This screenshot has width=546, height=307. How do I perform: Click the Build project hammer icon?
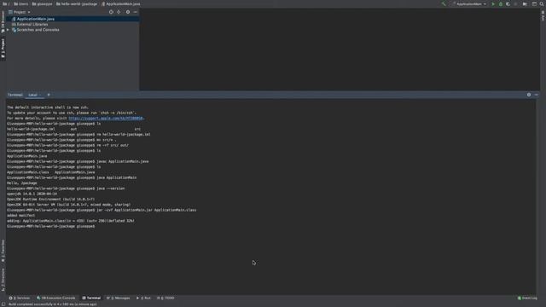tap(444, 3)
